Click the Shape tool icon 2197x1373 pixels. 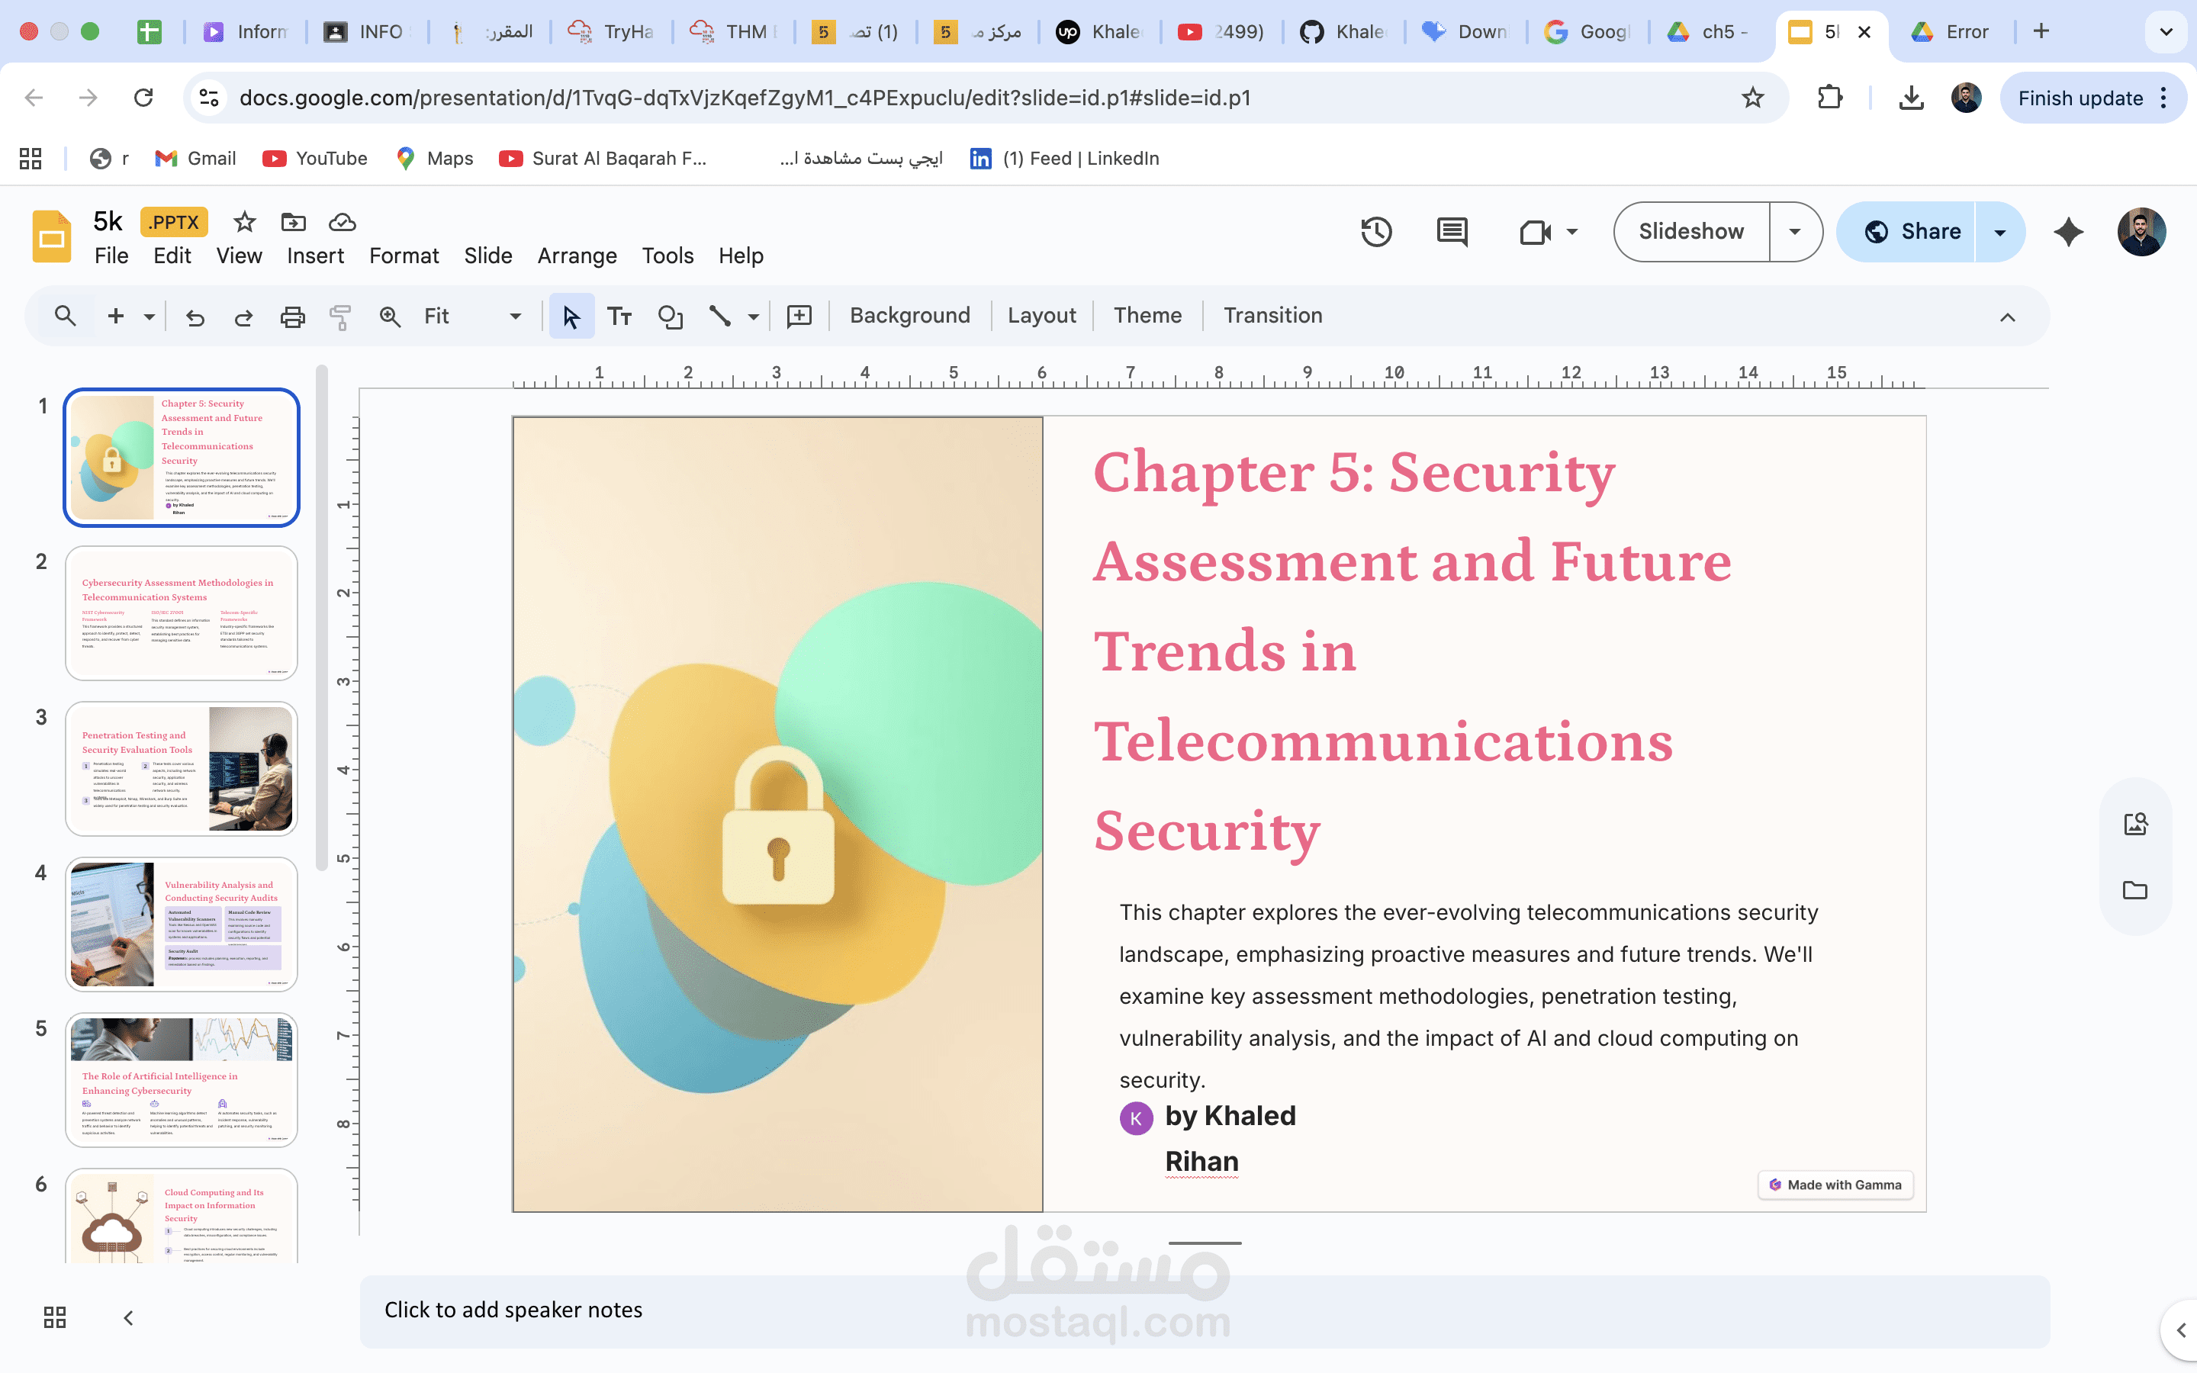[670, 316]
